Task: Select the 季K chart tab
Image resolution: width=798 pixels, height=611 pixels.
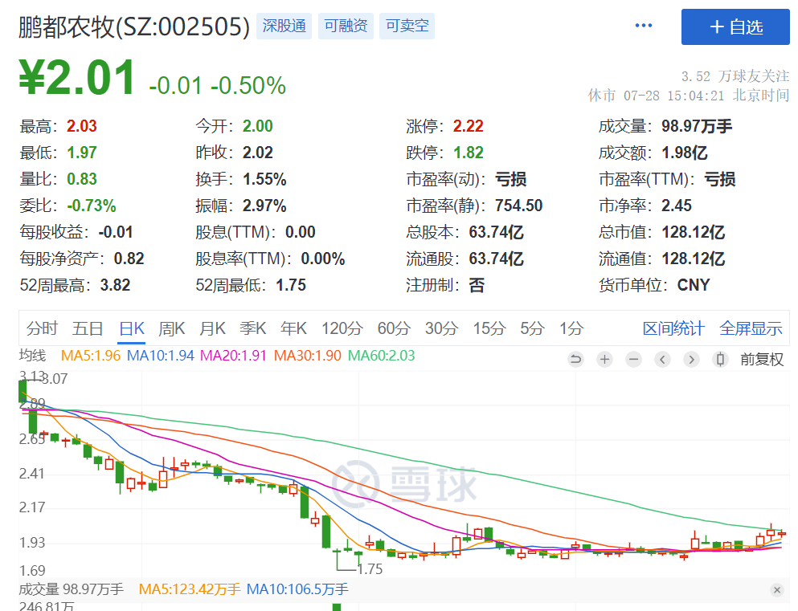Action: (253, 328)
